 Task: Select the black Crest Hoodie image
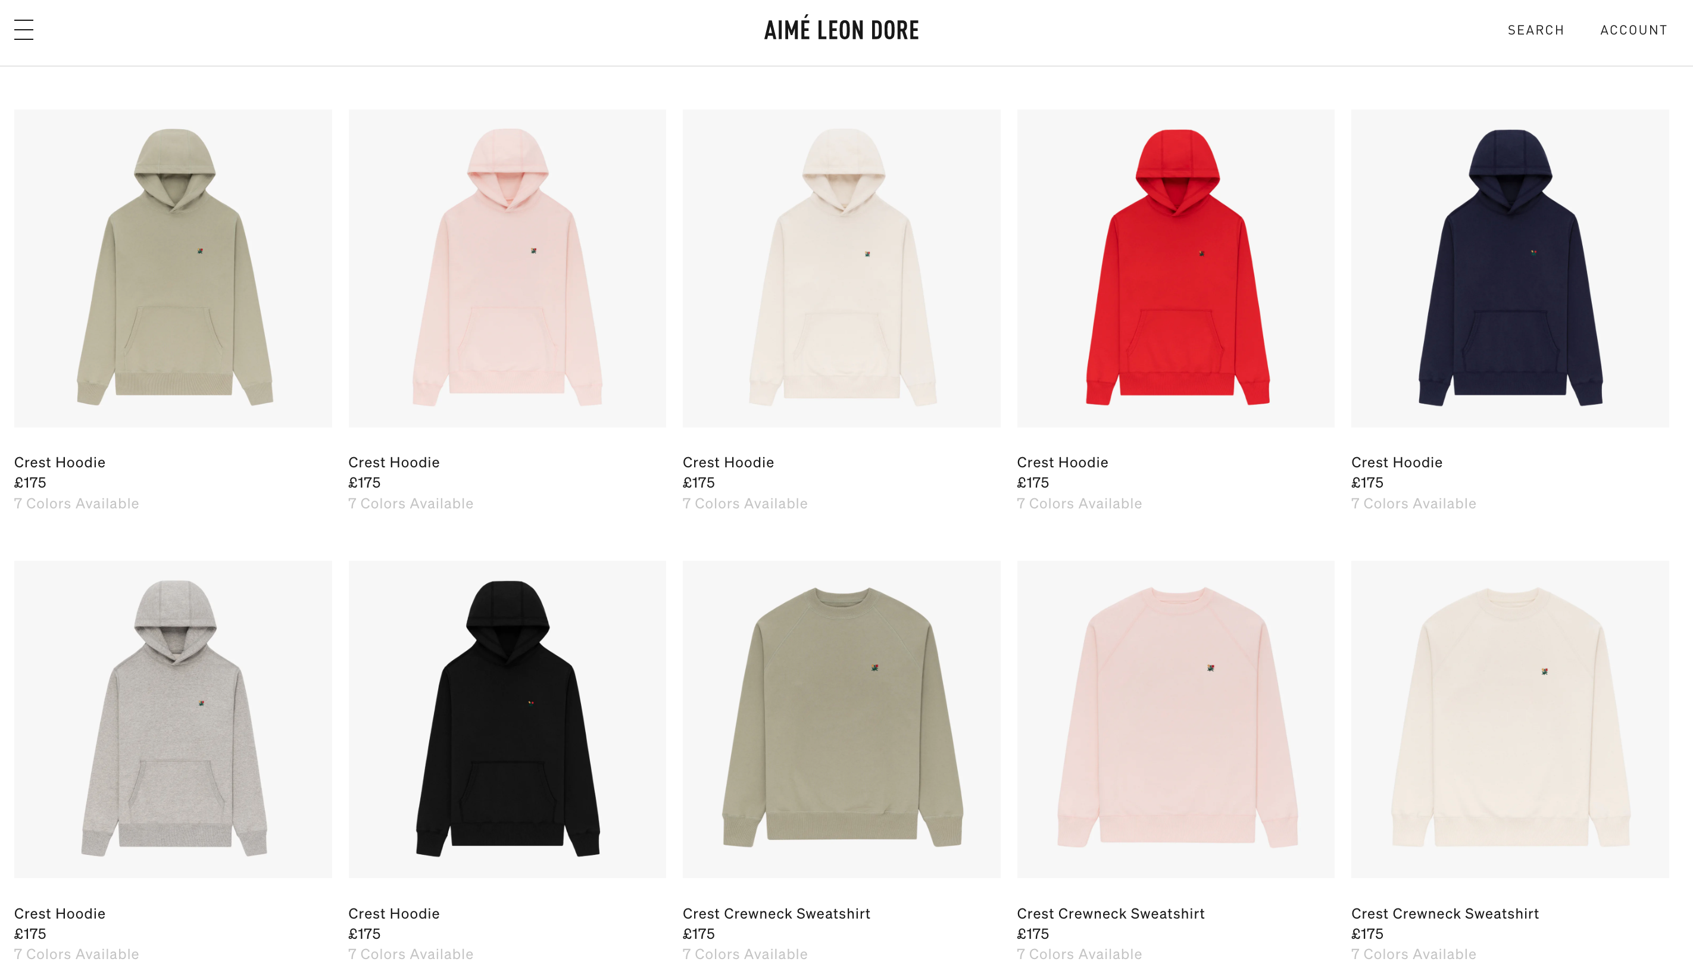(x=507, y=719)
